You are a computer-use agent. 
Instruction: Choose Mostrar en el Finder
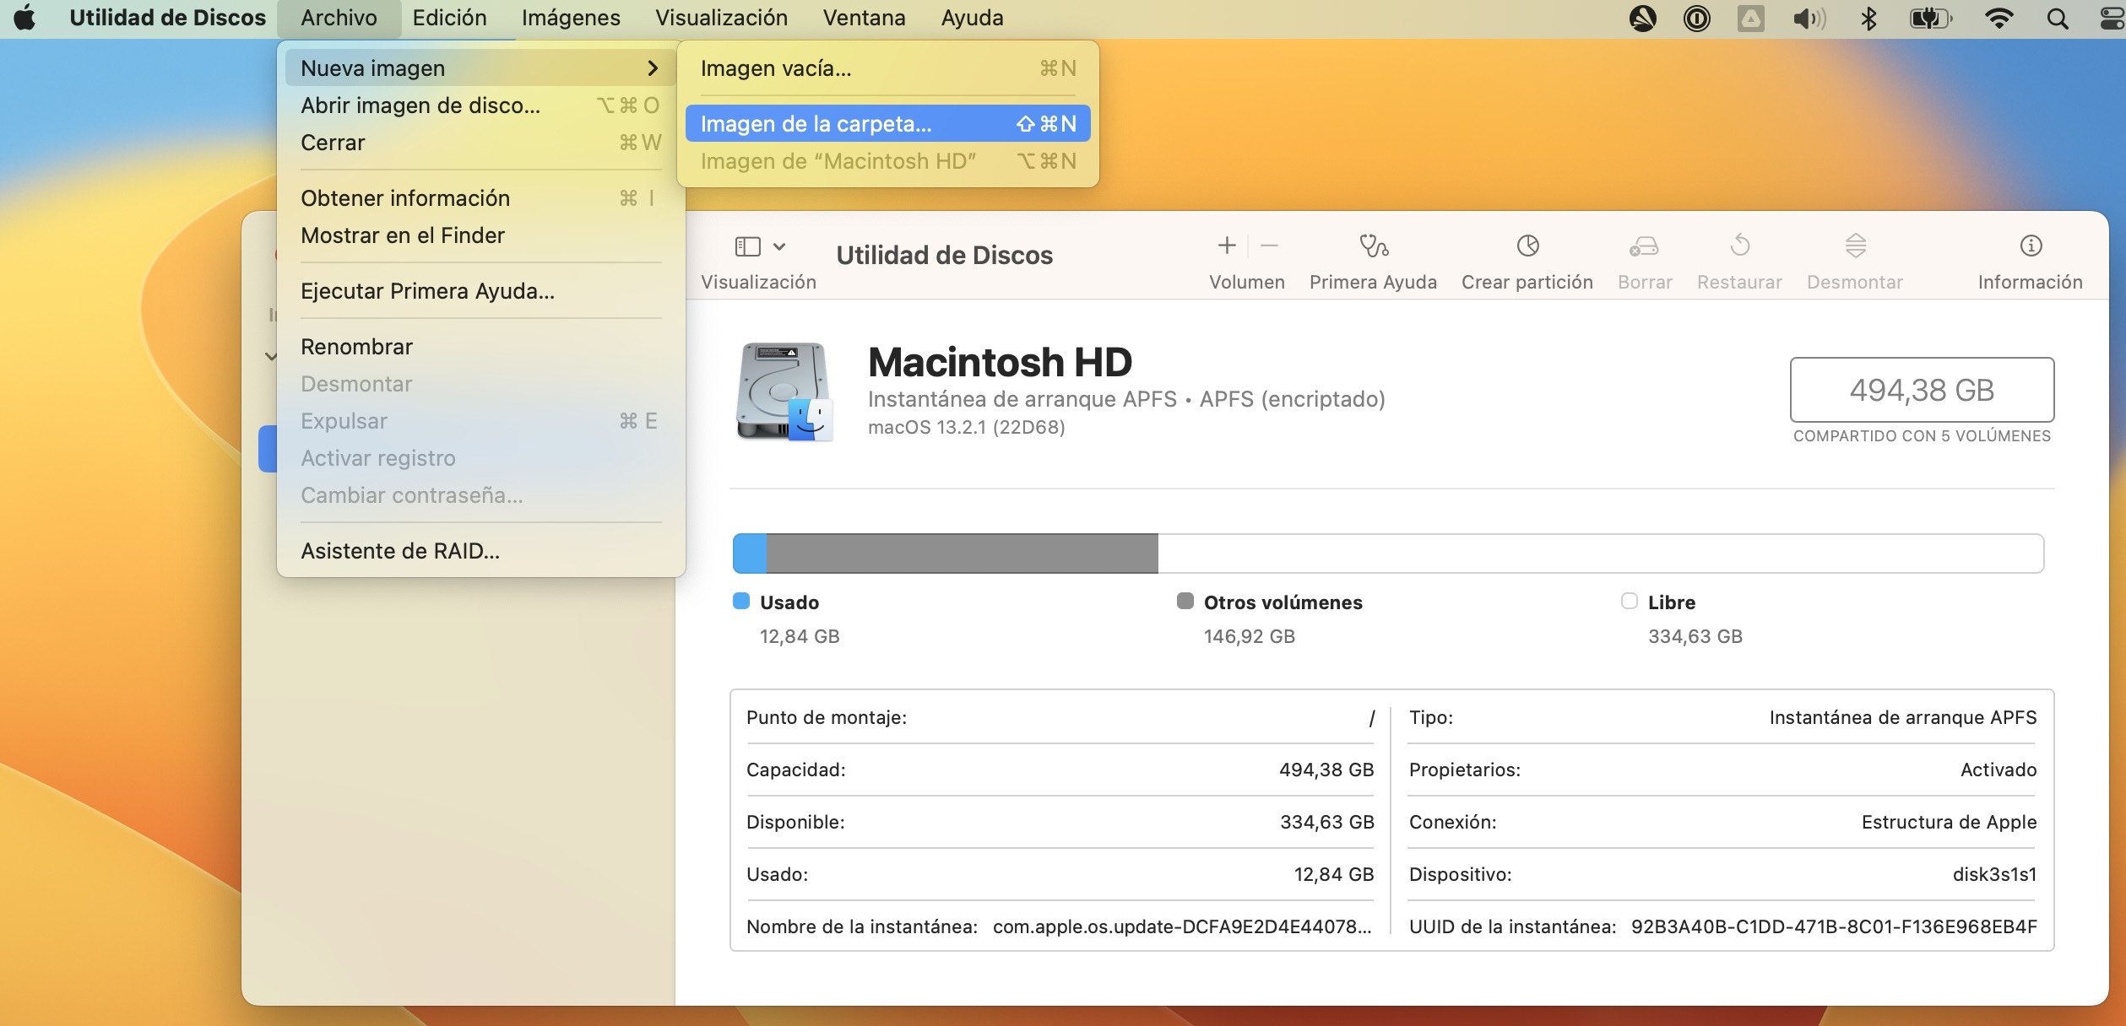(x=480, y=235)
